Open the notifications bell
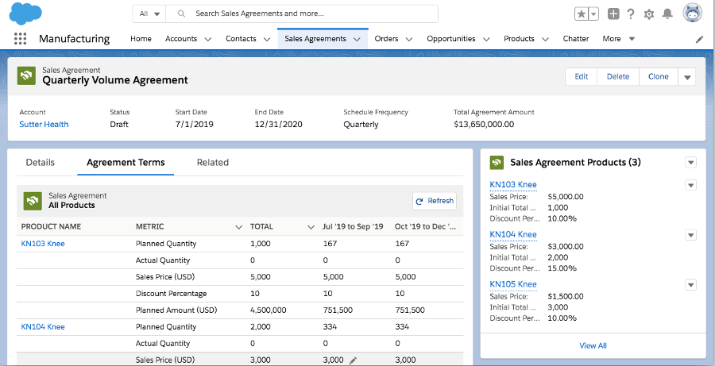Viewport: 715px width, 366px height. tap(667, 13)
